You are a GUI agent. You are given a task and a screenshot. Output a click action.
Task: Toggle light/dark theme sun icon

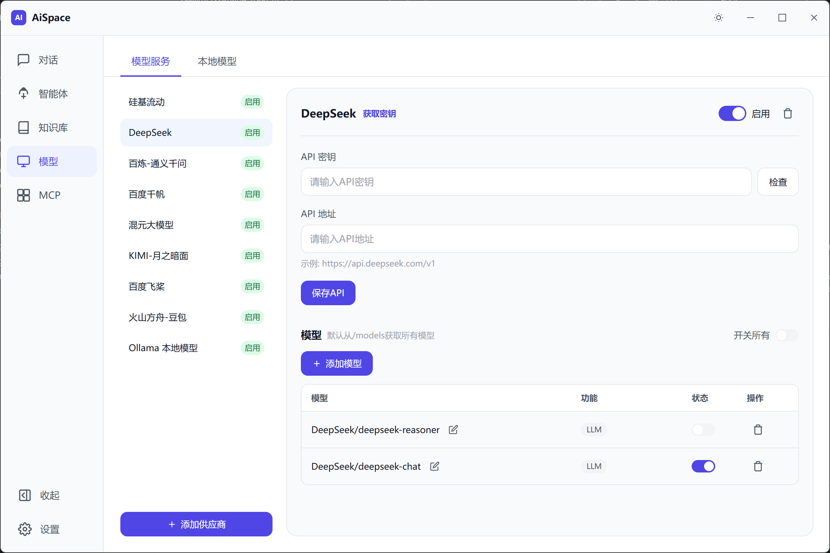(719, 18)
